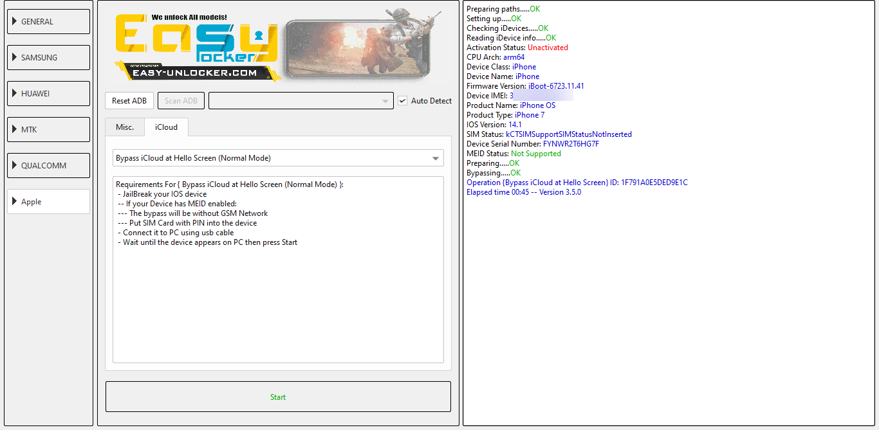The image size is (879, 430).
Task: Click the easy-unlocker.com website label
Action: (x=195, y=73)
